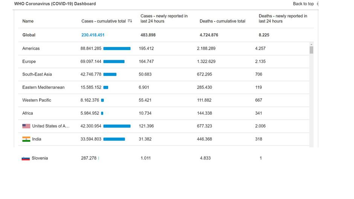Viewport: 354px width, 199px height.
Task: Select the Eastern Mediterranean region row
Action: (43, 87)
